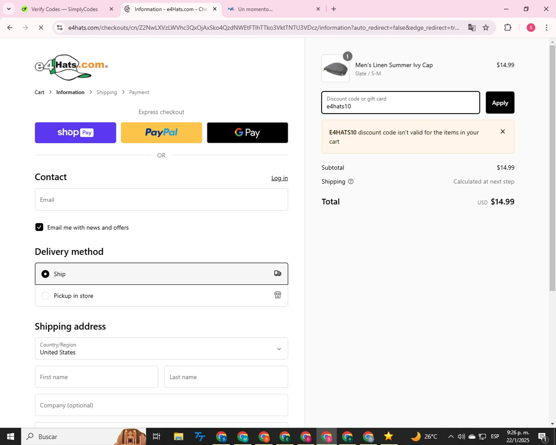Click the Payment breadcrumb step
Screen dimensions: 556x445
139,92
